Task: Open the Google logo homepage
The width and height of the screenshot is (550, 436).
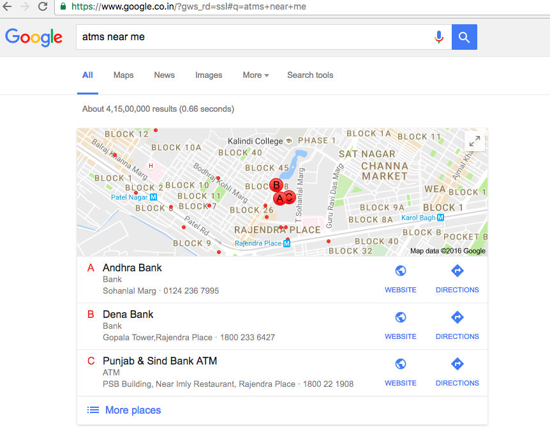Action: (34, 37)
